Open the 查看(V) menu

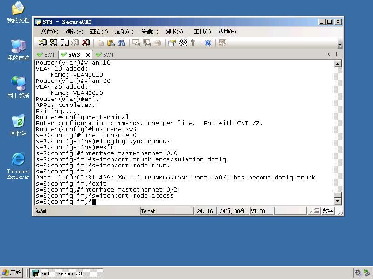tap(99, 32)
